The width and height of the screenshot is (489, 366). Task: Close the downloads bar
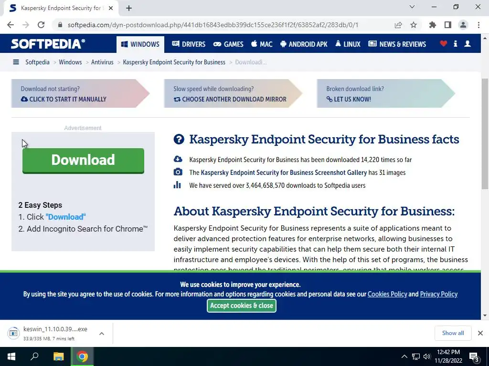click(x=480, y=333)
